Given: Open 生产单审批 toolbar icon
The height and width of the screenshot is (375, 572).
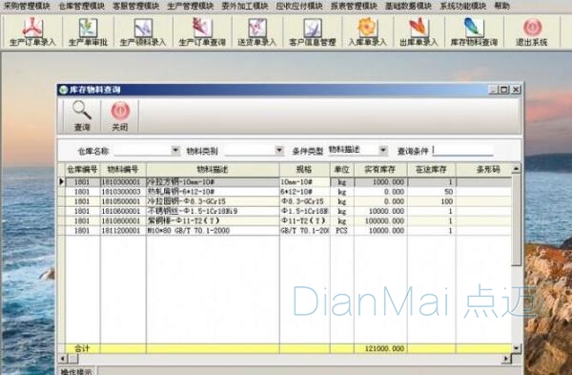Looking at the screenshot, I should 88,31.
